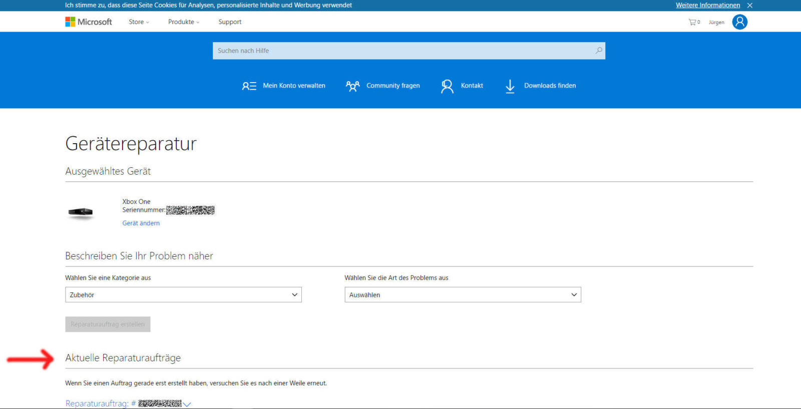The height and width of the screenshot is (409, 801).
Task: Expand the Store menu
Action: click(x=139, y=22)
